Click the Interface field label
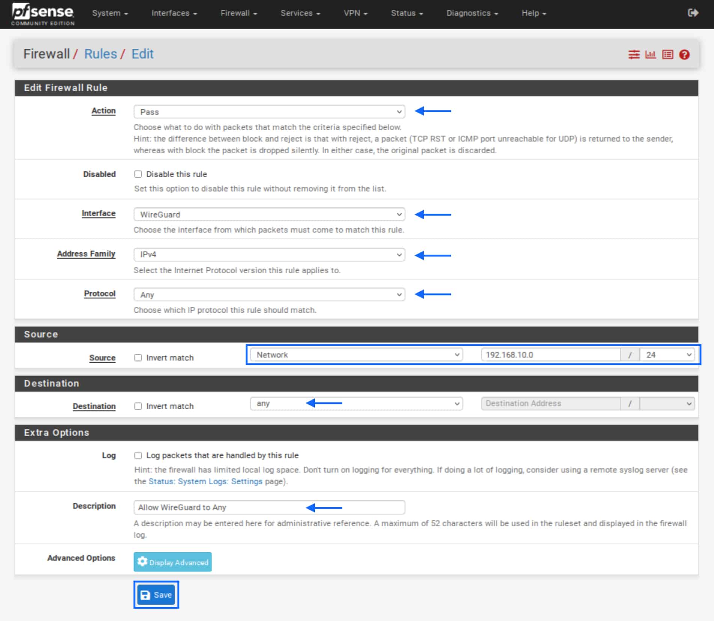The height and width of the screenshot is (621, 714). [x=99, y=213]
